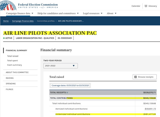Jump to Total spent in sidebar

(12, 60)
